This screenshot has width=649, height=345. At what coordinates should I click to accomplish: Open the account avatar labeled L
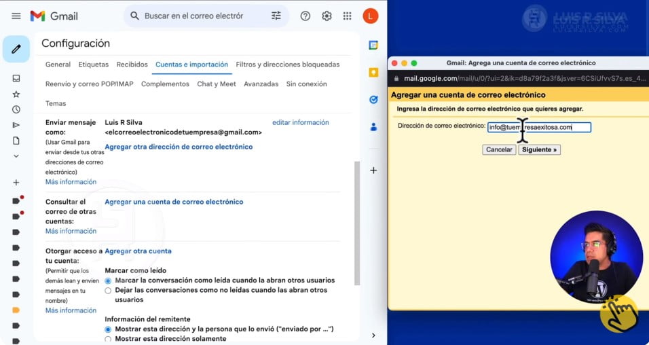click(x=371, y=16)
